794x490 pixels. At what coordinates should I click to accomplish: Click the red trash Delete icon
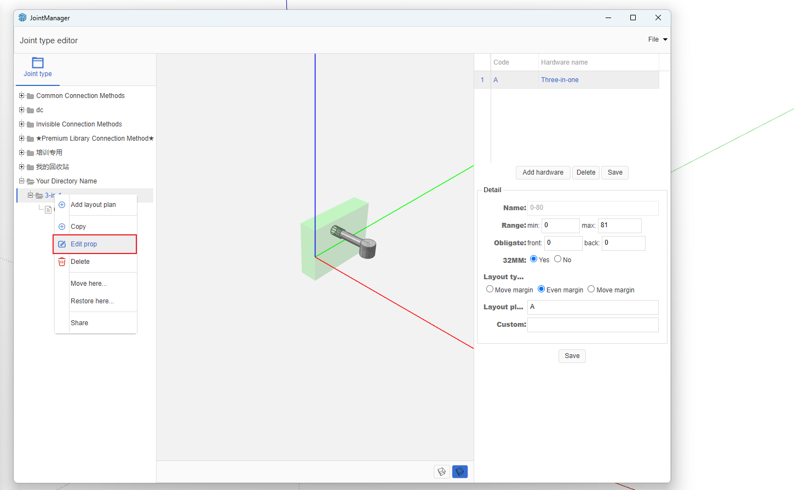[62, 262]
